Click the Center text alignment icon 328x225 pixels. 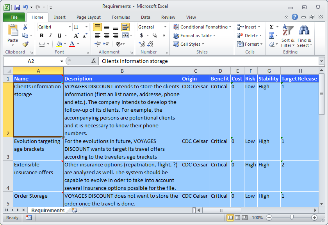[x=107, y=36]
